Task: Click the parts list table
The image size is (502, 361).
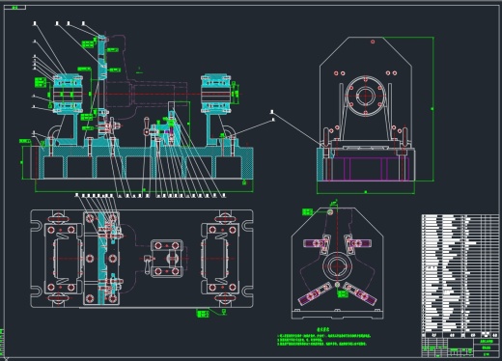Action: coord(460,276)
